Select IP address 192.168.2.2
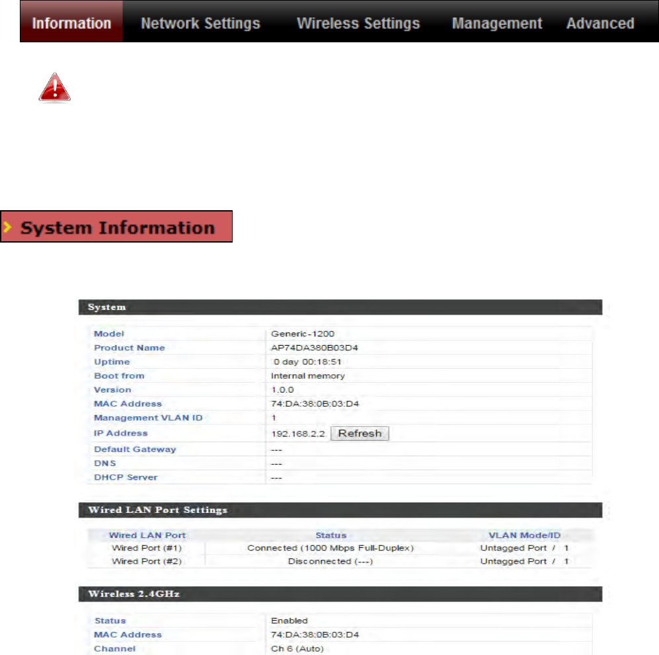659x655 pixels. coord(298,434)
